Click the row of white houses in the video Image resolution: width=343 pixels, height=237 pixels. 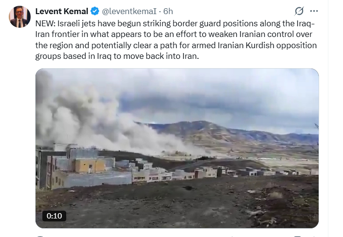click(x=214, y=172)
